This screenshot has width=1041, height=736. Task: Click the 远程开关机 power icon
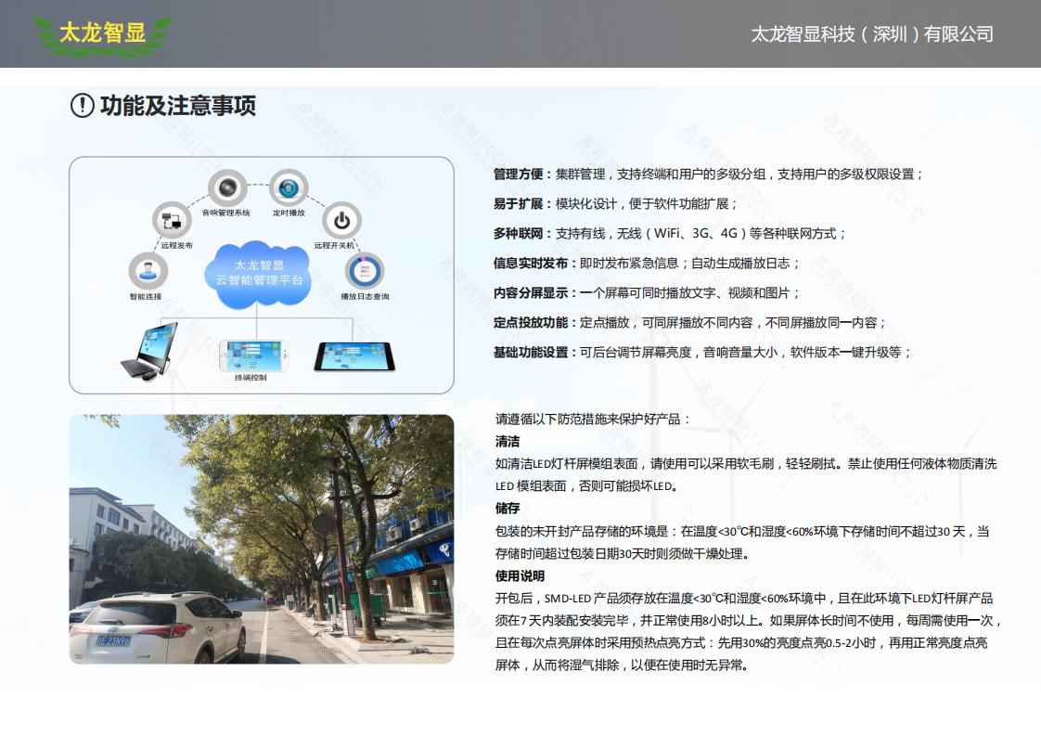(x=341, y=221)
